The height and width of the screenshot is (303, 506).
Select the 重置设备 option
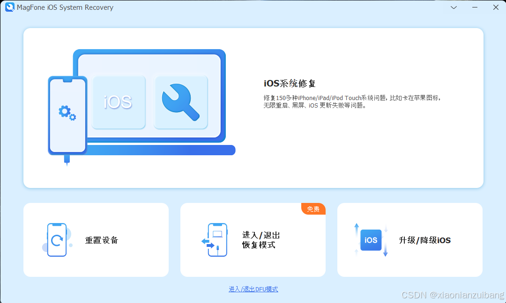(96, 240)
